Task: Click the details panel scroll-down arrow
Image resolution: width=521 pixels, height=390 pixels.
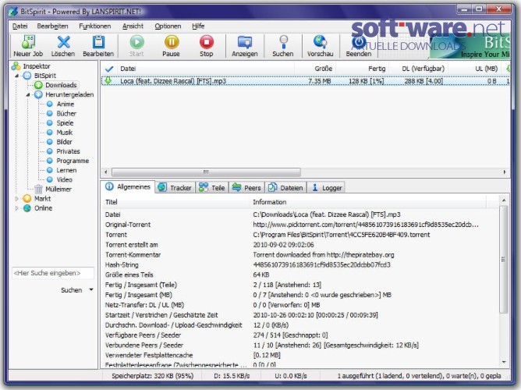Action: 504,362
